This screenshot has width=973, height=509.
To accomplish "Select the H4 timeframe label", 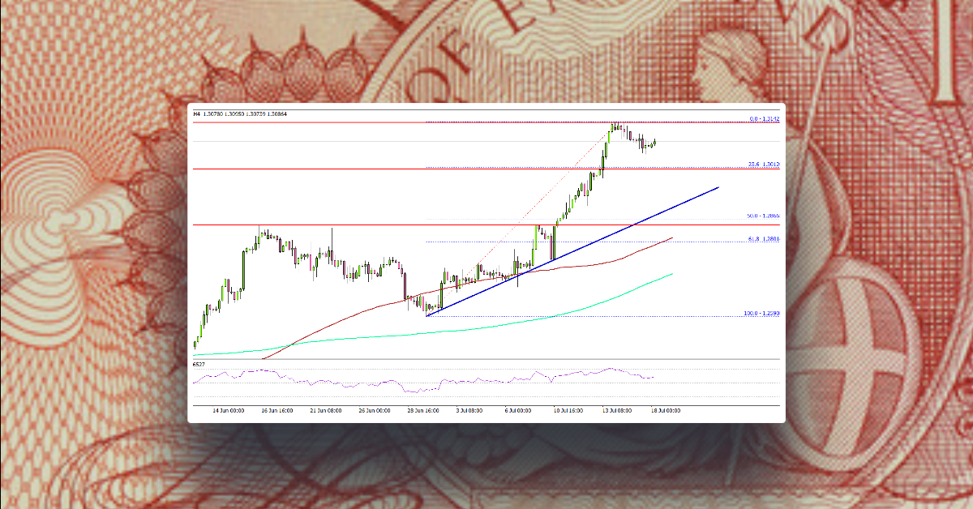I will (x=195, y=114).
